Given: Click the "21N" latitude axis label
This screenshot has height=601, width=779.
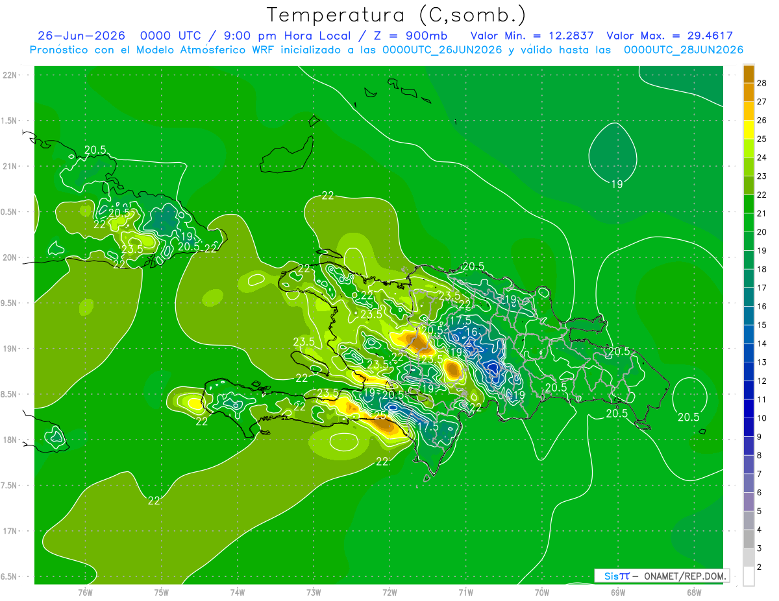Looking at the screenshot, I should coord(10,167).
